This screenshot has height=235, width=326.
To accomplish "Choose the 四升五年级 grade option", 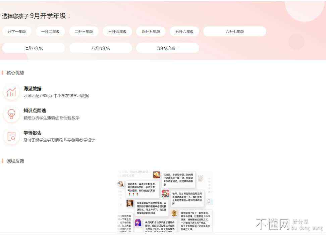I will pyautogui.click(x=151, y=32).
